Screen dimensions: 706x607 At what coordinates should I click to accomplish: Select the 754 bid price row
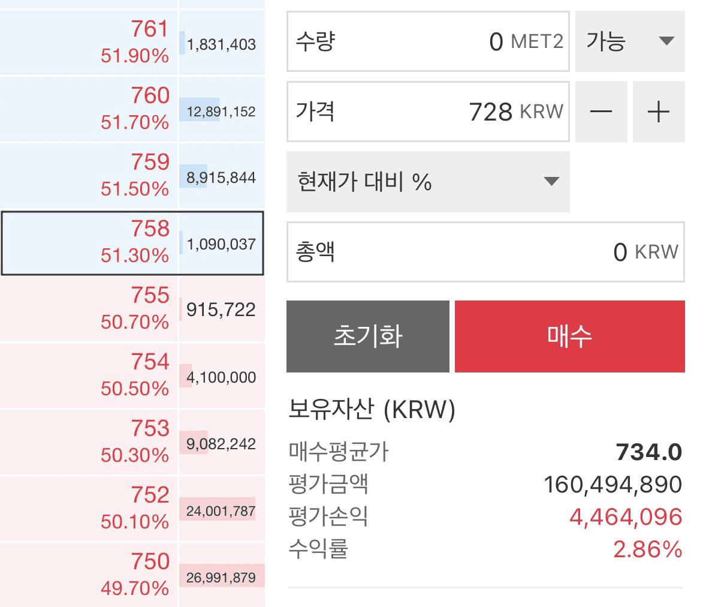point(89,375)
